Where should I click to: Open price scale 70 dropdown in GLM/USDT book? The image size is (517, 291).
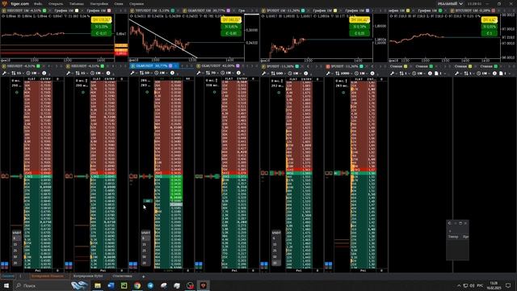(x=212, y=73)
